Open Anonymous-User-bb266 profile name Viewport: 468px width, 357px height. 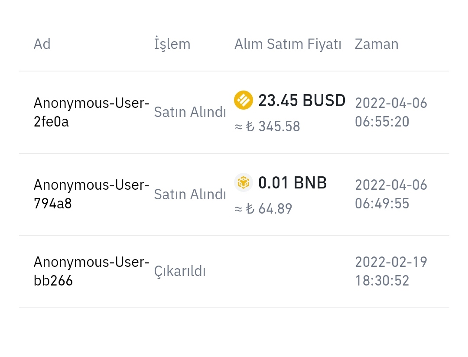[91, 271]
